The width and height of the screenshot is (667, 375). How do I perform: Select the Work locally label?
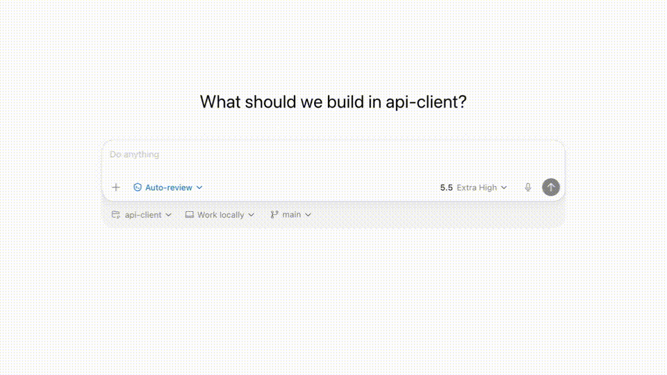pos(221,215)
